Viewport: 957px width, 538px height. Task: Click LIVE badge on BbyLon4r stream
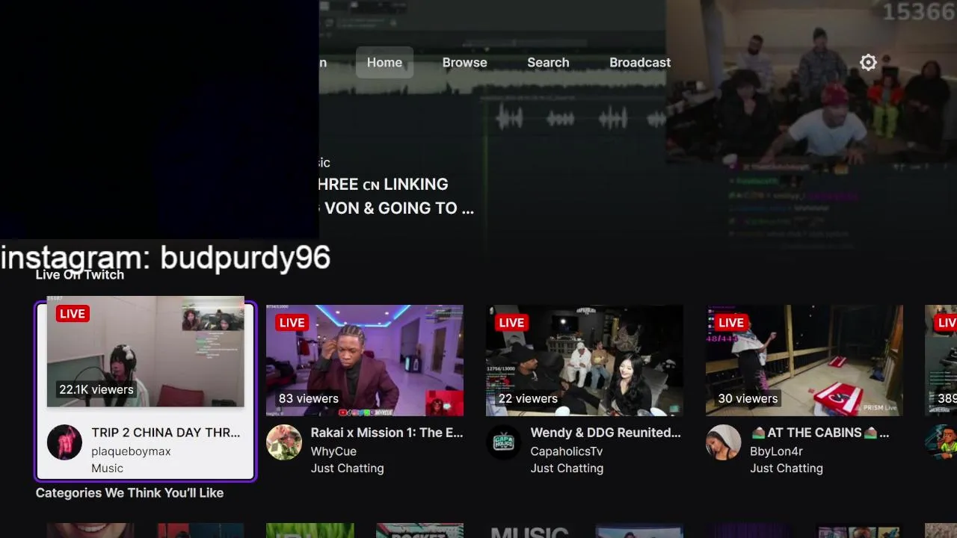point(731,323)
